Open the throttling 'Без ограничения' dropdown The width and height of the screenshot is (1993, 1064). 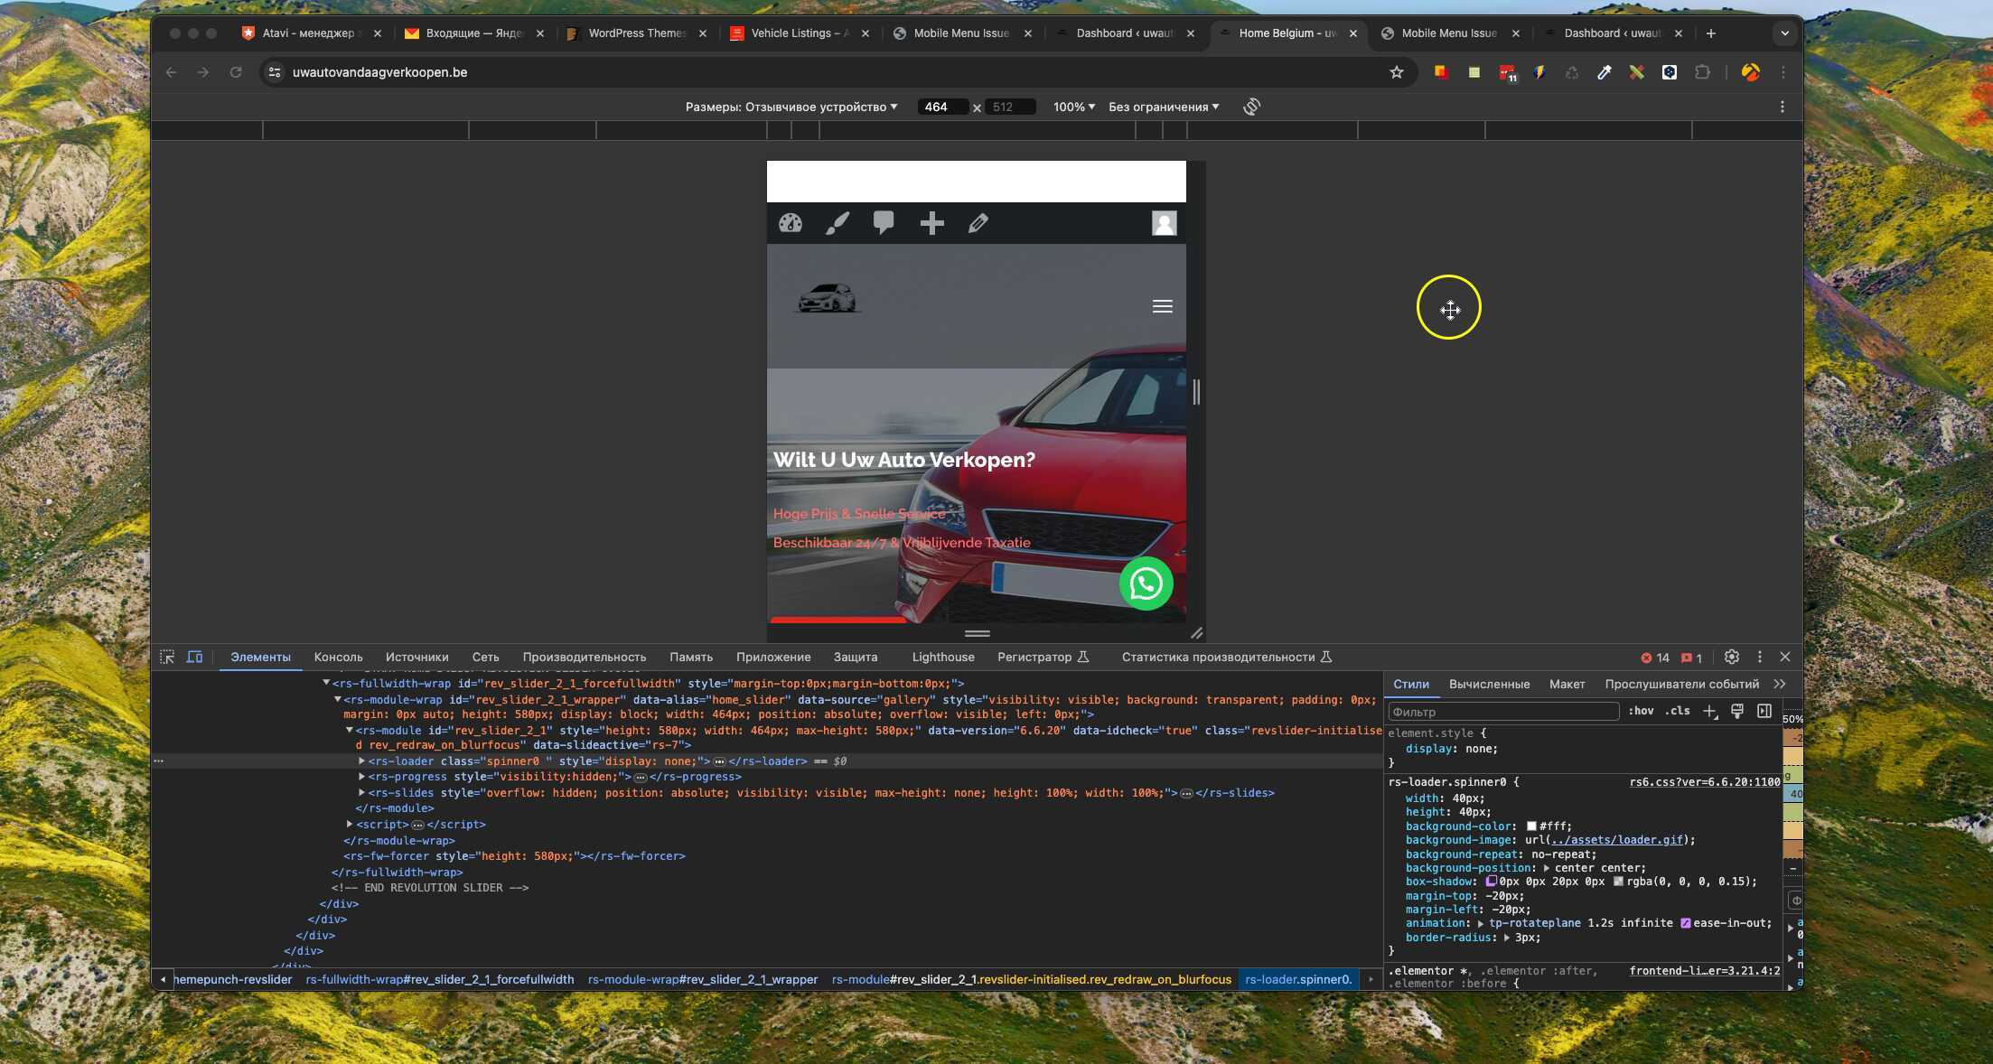click(1163, 107)
